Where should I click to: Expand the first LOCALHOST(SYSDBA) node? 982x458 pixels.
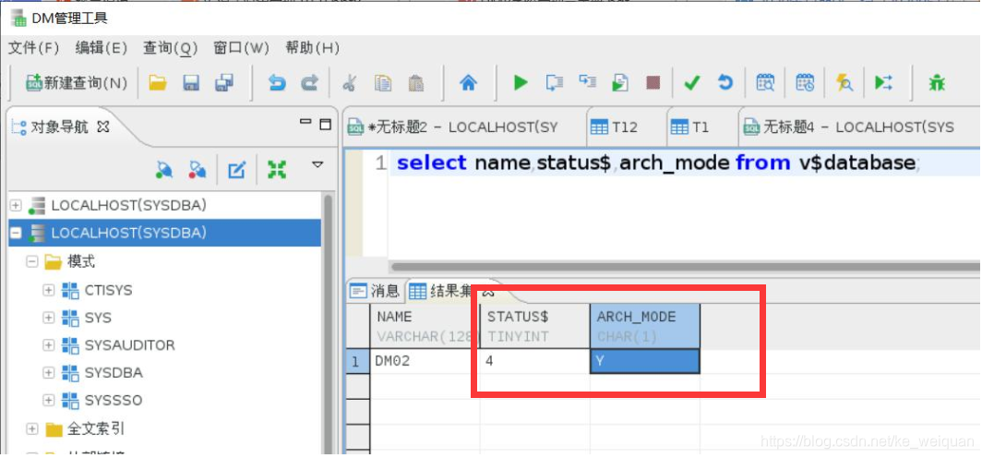coord(16,206)
